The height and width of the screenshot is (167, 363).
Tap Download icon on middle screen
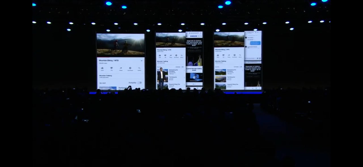tap(176, 55)
